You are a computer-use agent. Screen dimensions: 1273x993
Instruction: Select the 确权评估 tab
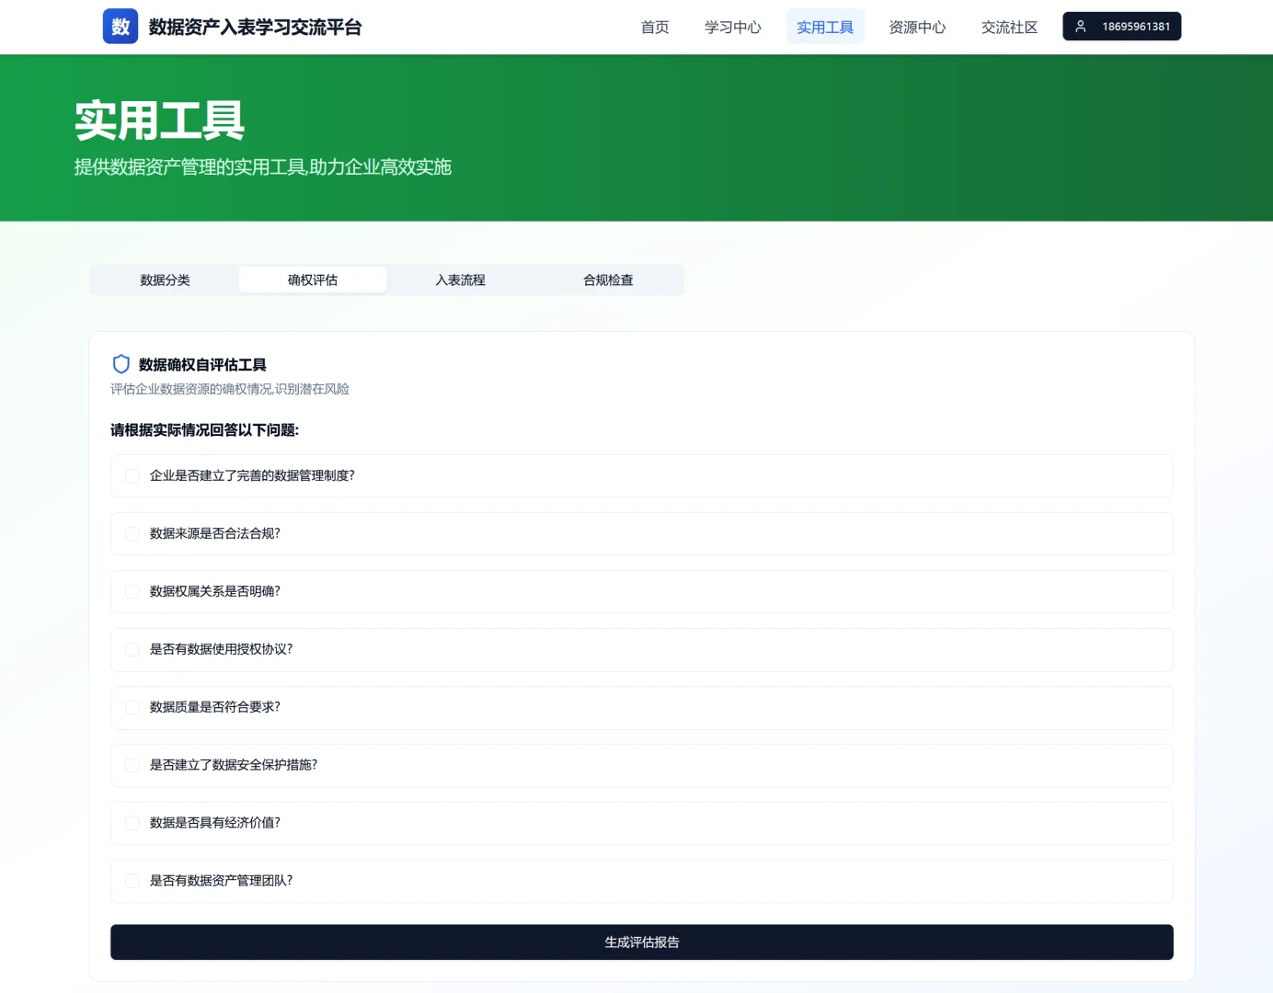click(313, 280)
